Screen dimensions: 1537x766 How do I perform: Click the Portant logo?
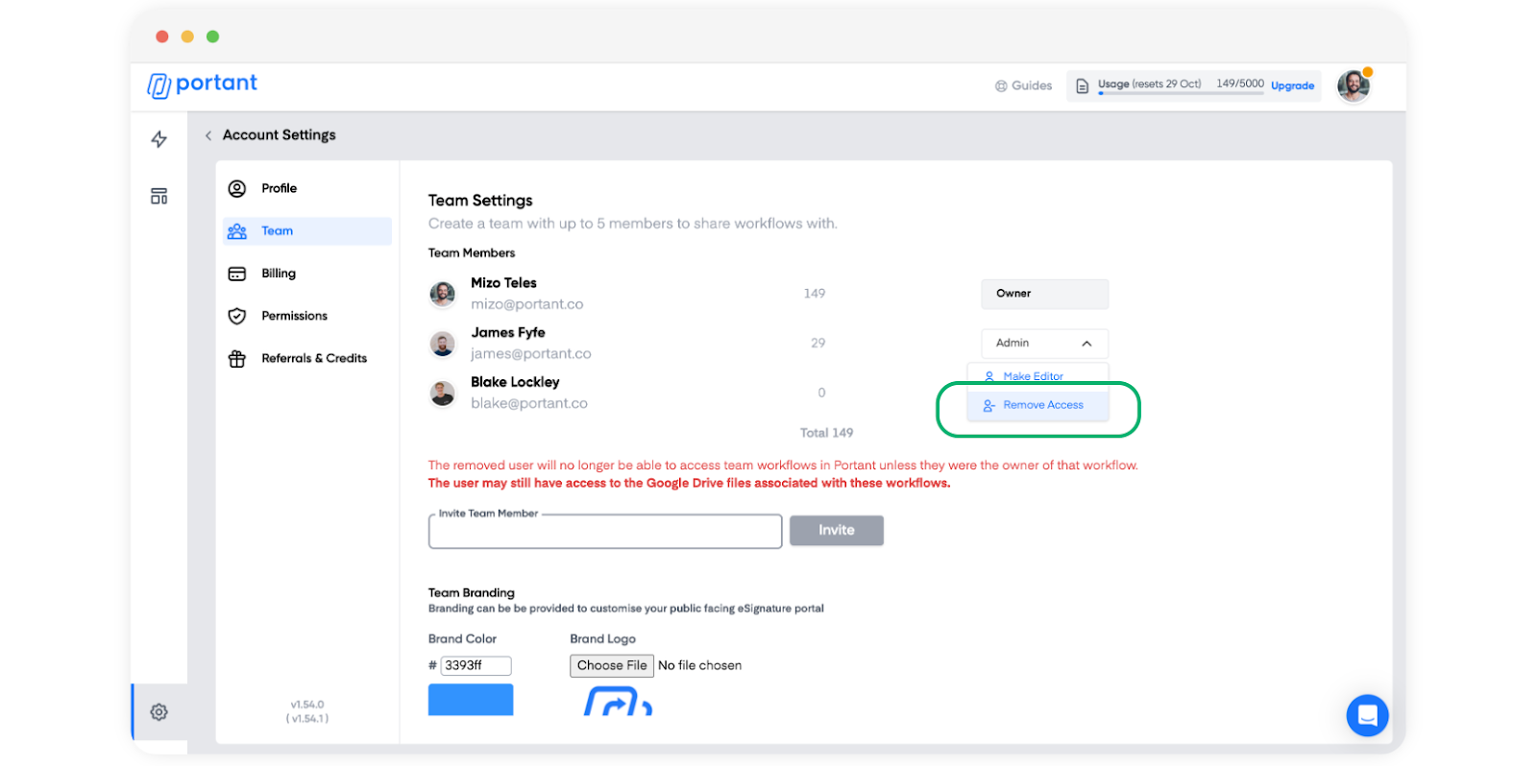tap(203, 84)
